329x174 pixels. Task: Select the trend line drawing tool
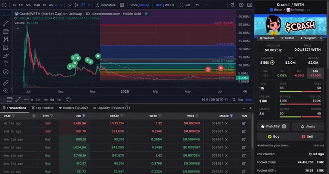6,23
